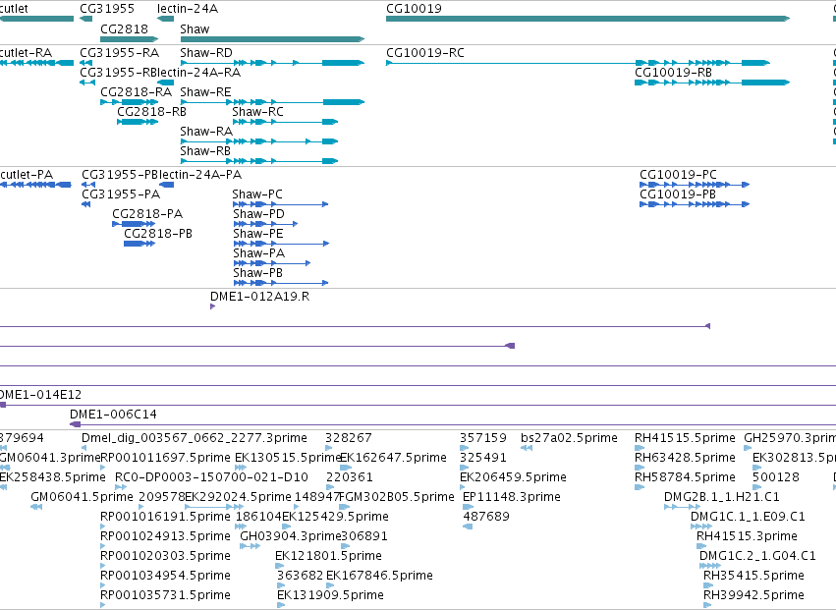Click the Shaw-PC protein glyph
The image size is (836, 610).
(280, 204)
